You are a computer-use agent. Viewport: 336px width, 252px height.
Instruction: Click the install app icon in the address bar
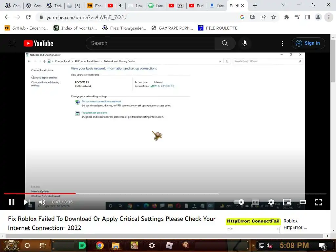[x=253, y=17]
